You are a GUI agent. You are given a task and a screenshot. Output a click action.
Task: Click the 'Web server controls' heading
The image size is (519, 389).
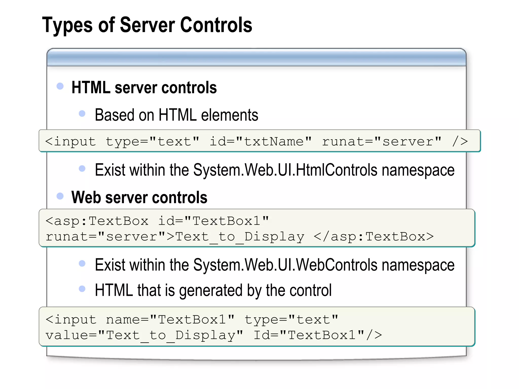(x=139, y=198)
